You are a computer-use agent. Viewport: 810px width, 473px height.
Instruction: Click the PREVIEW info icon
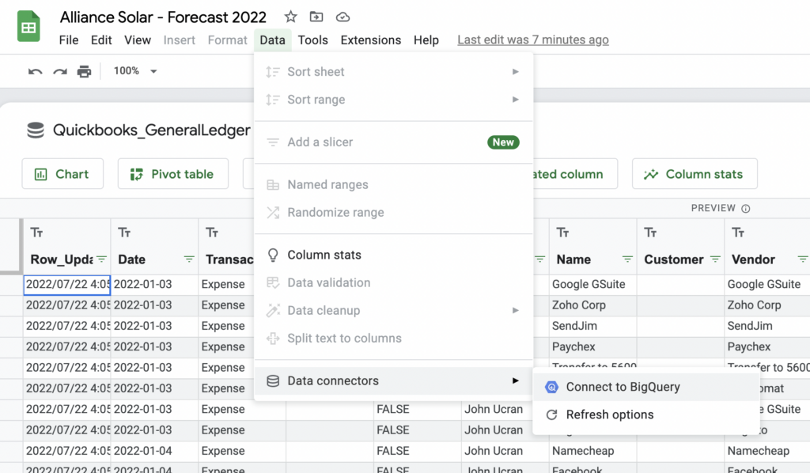(x=745, y=209)
